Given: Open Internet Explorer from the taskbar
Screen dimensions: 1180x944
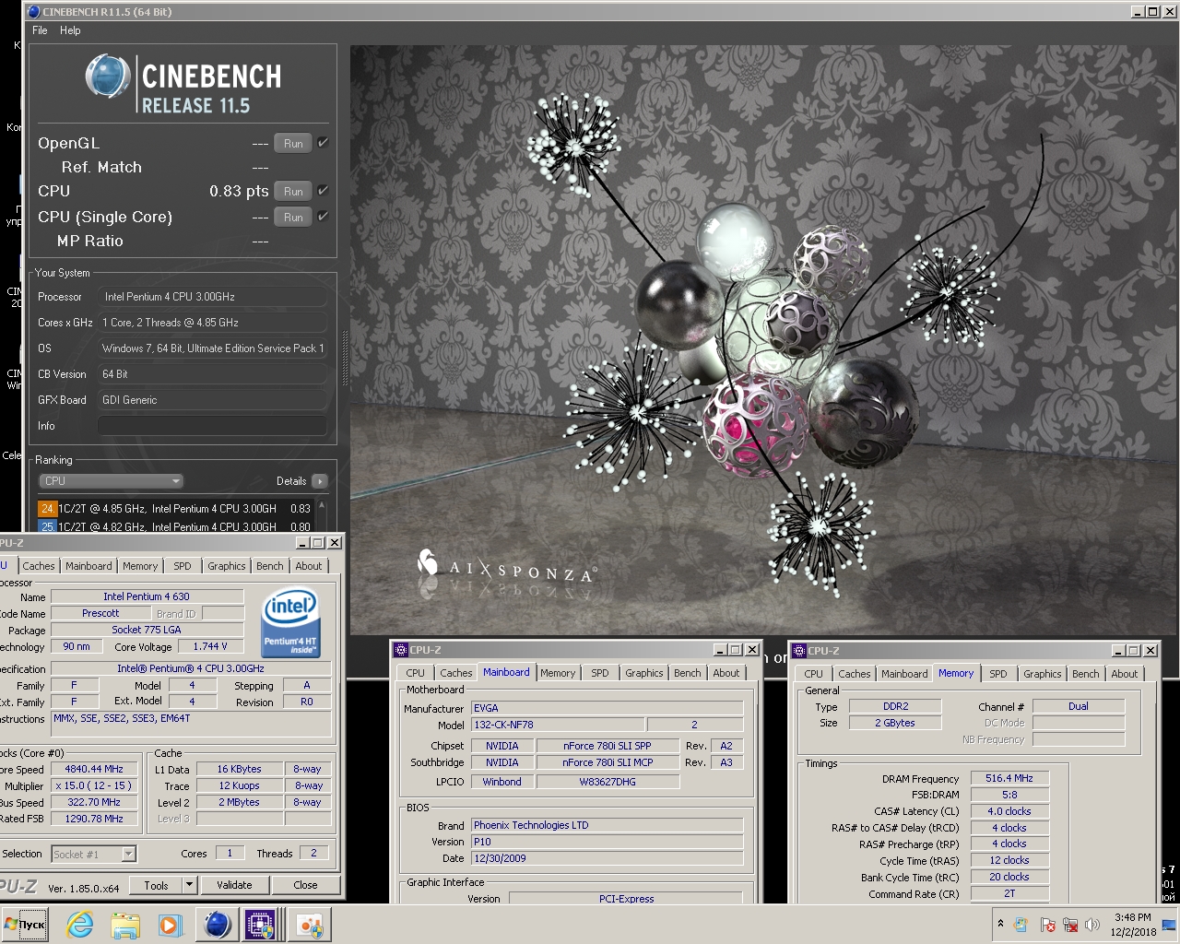Looking at the screenshot, I should (80, 925).
